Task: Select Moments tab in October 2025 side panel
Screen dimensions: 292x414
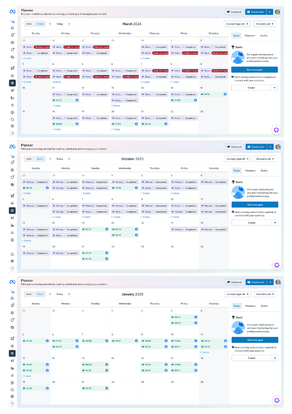Action: [250, 171]
